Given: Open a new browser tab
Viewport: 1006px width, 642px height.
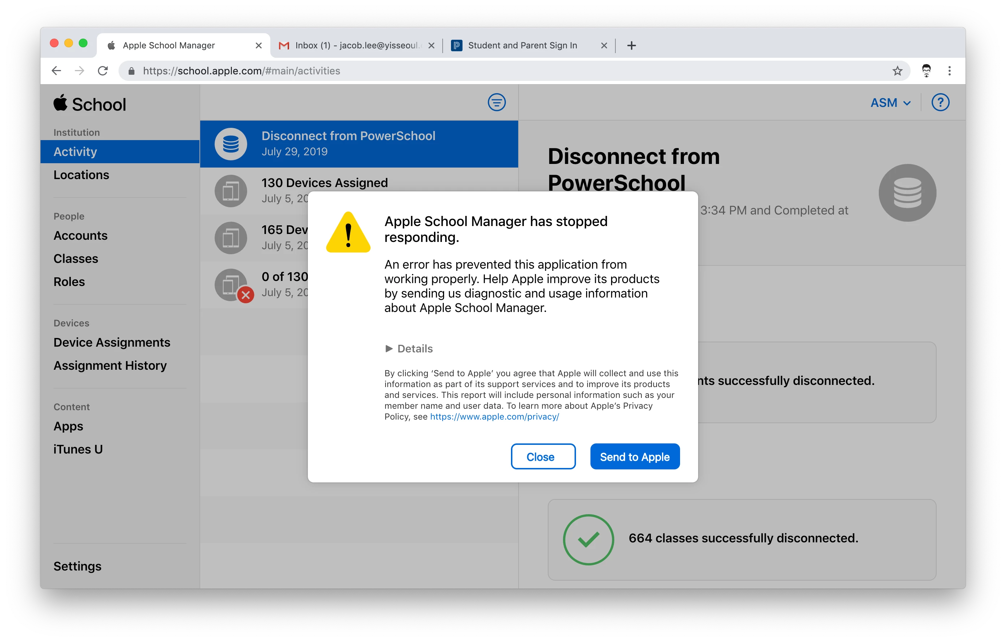Looking at the screenshot, I should click(x=631, y=45).
